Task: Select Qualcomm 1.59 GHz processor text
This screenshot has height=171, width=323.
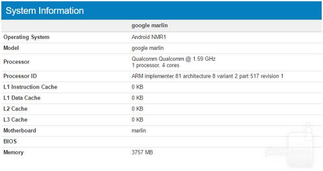Action: [x=173, y=59]
